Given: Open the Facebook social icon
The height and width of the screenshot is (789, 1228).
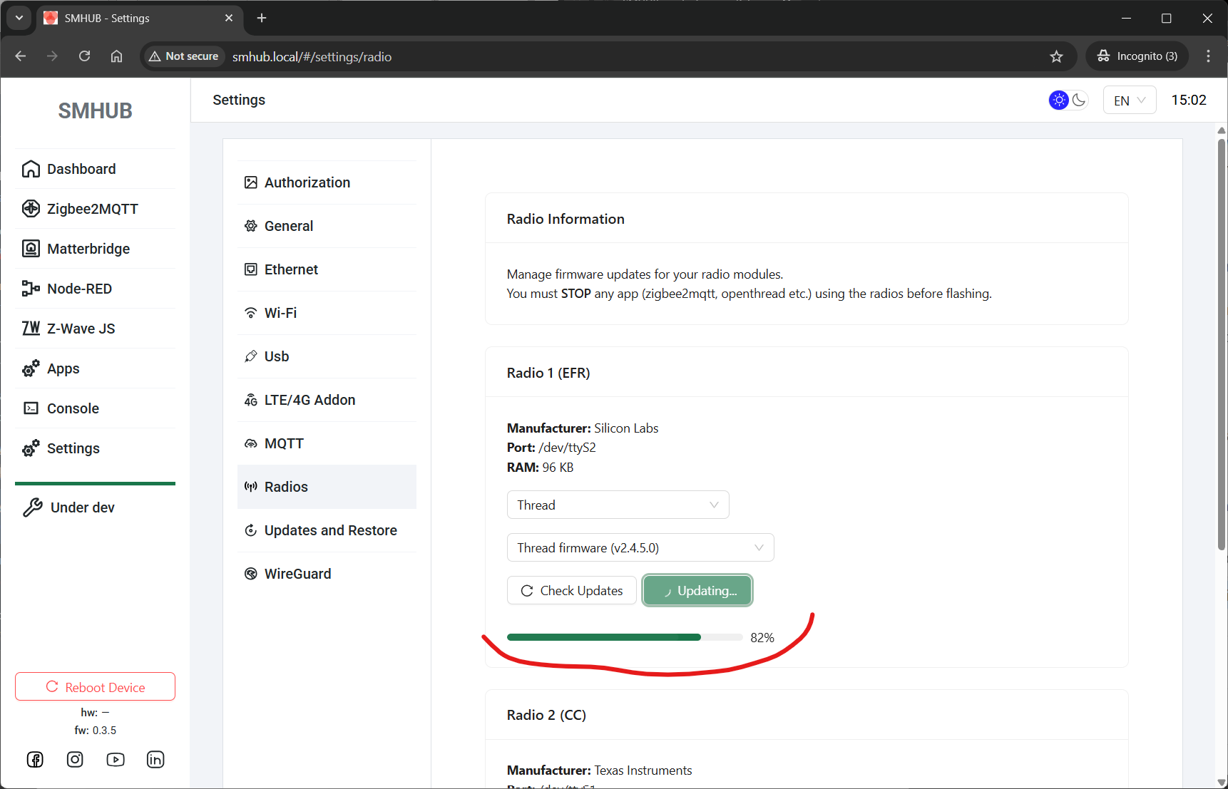Looking at the screenshot, I should point(35,760).
